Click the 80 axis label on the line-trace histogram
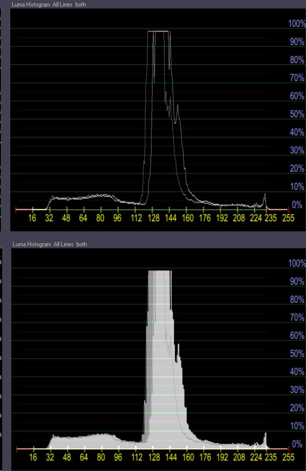 (100, 218)
